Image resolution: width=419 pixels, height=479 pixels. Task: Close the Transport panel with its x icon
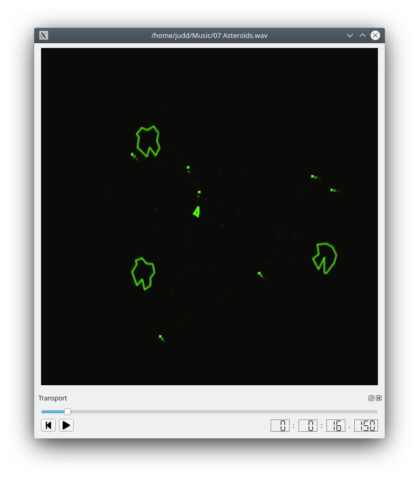pos(378,398)
